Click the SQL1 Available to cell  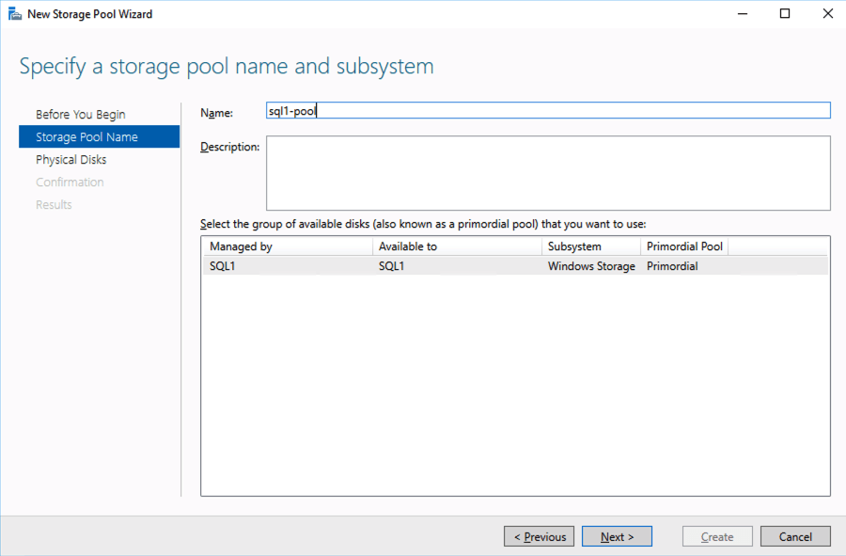coord(392,266)
